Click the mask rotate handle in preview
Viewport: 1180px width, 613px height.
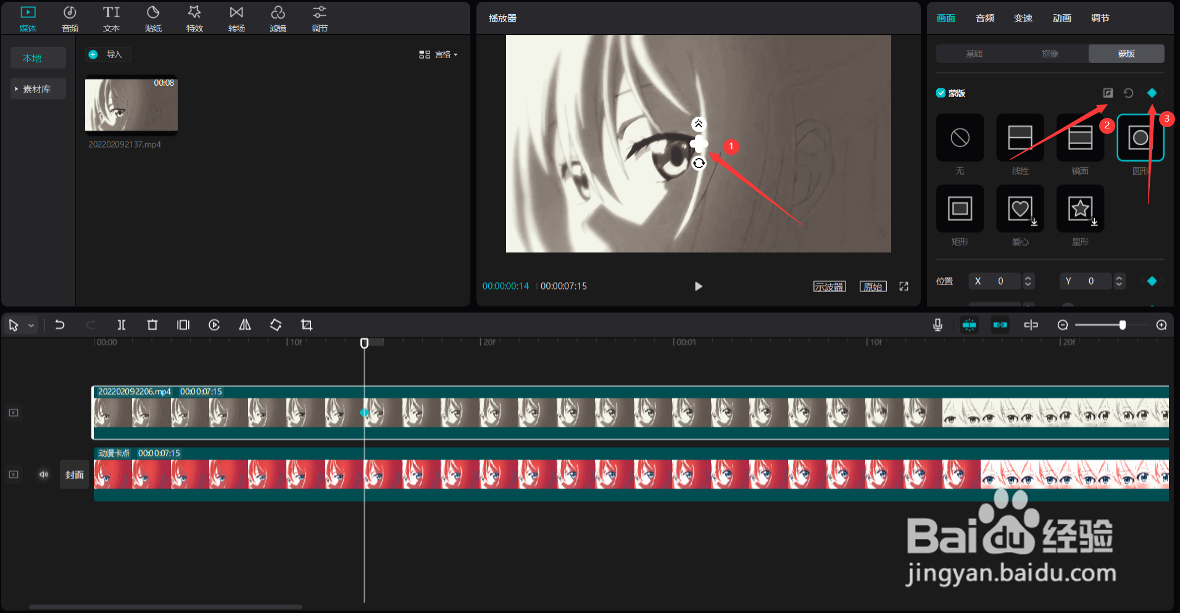[699, 163]
